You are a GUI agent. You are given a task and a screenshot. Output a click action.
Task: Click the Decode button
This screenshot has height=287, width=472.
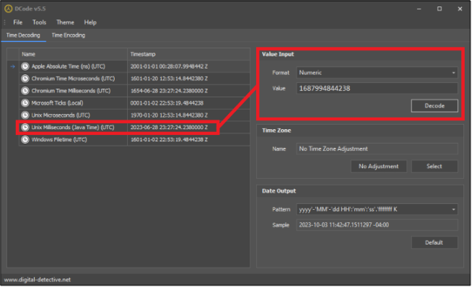click(434, 106)
